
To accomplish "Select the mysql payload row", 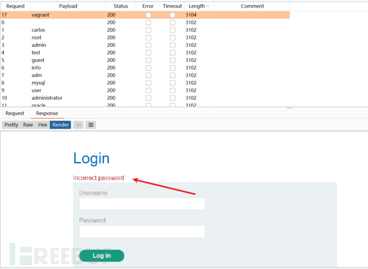I will click(145, 83).
